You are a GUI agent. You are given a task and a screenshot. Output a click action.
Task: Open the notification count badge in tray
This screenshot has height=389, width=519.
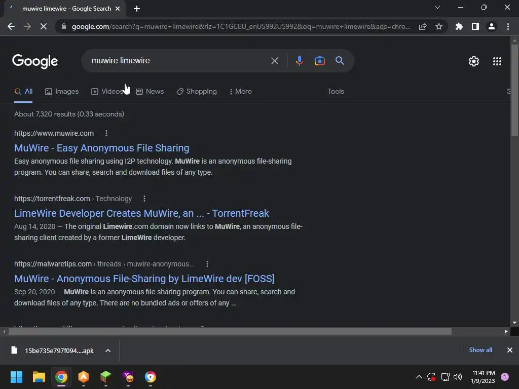[x=505, y=377]
